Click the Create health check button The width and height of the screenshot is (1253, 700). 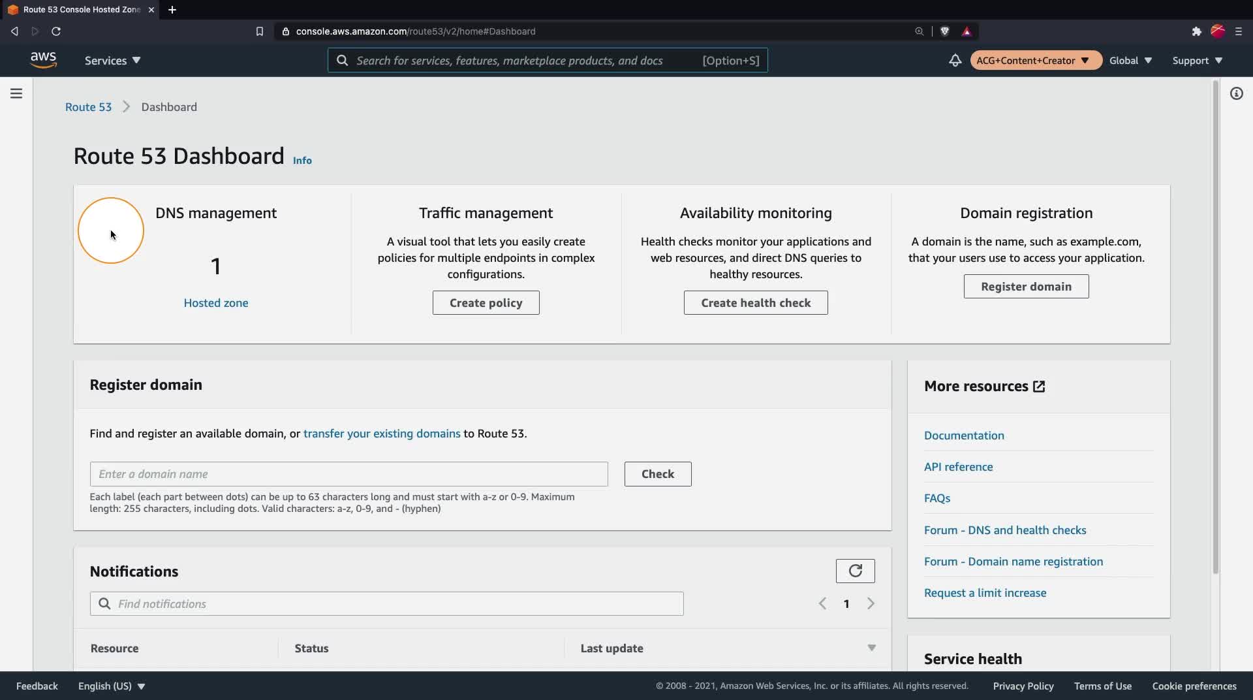tap(756, 303)
